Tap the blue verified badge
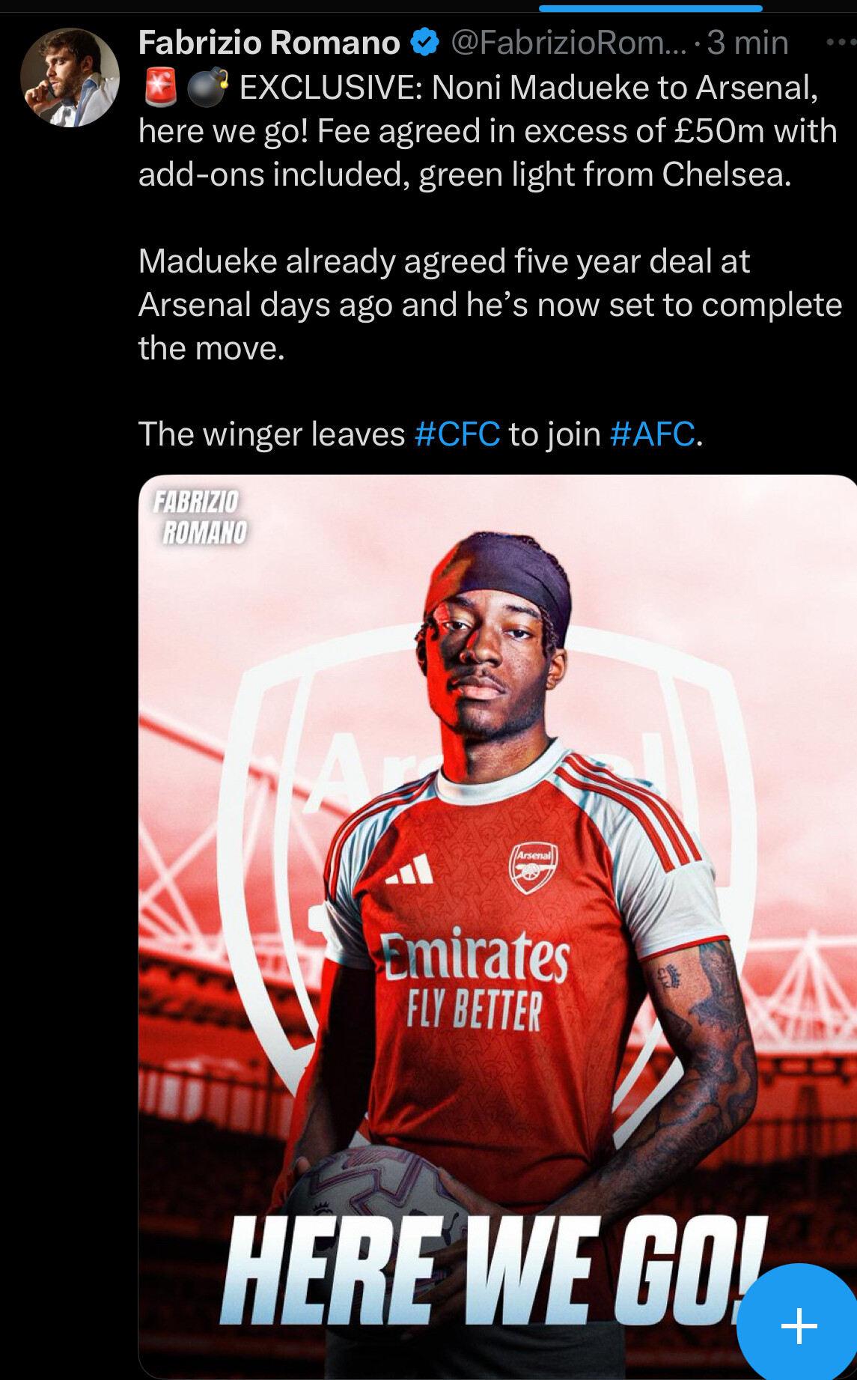Image resolution: width=857 pixels, height=1380 pixels. [x=425, y=42]
